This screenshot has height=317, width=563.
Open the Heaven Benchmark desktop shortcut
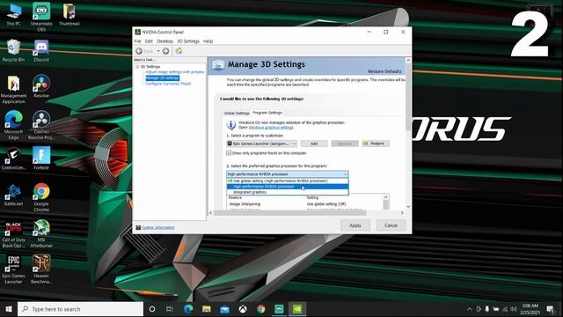click(x=41, y=269)
